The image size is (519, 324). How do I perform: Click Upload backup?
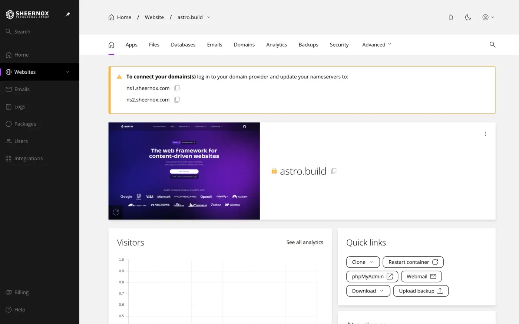[421, 291]
